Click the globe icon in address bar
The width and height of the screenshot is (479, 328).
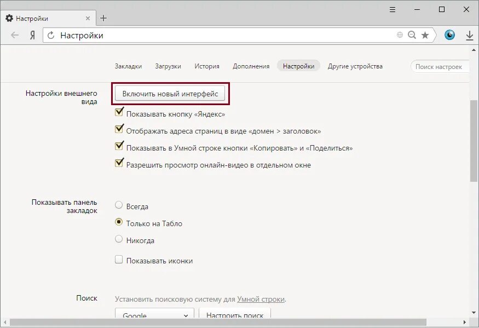pyautogui.click(x=400, y=35)
